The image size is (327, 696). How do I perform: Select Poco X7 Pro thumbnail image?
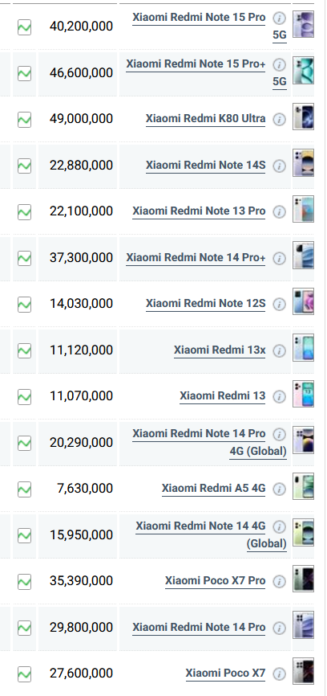(304, 579)
